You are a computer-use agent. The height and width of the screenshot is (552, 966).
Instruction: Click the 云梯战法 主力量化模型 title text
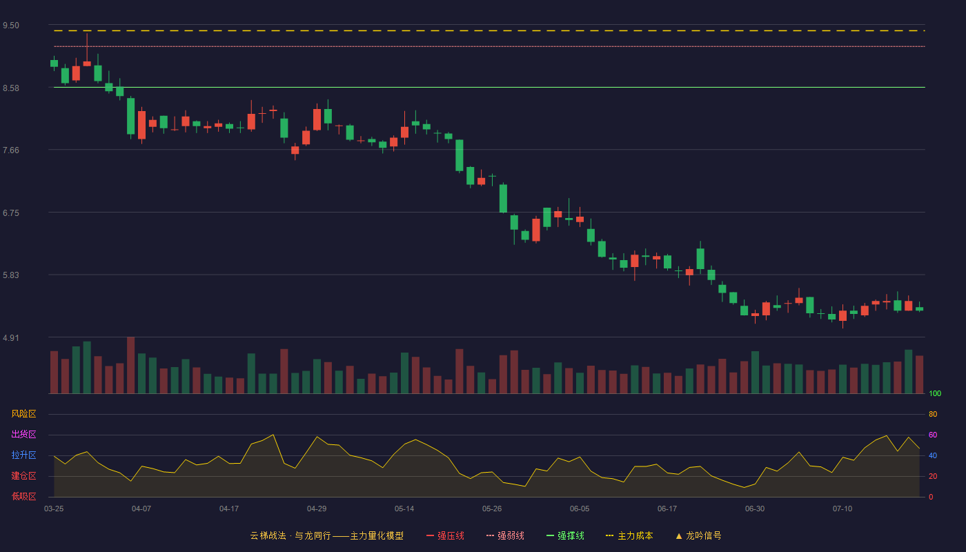pyautogui.click(x=327, y=535)
